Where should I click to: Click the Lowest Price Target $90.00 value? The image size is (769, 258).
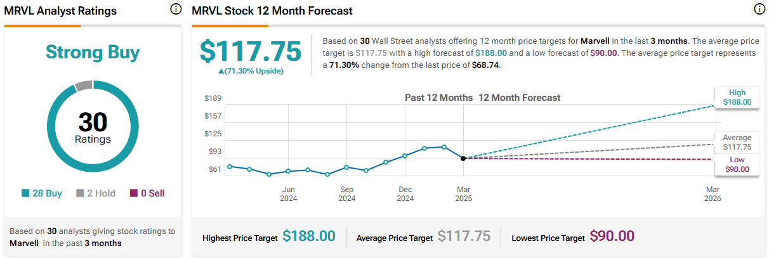(612, 236)
